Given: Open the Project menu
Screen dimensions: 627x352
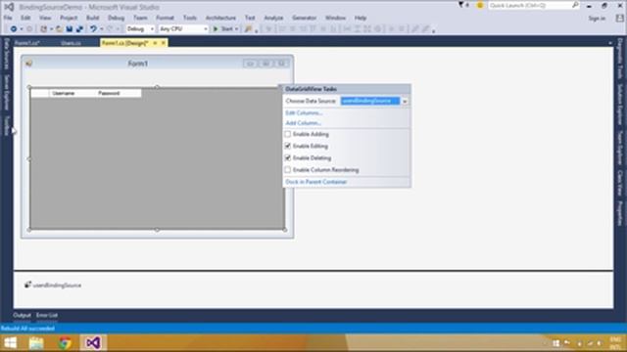Looking at the screenshot, I should point(69,18).
